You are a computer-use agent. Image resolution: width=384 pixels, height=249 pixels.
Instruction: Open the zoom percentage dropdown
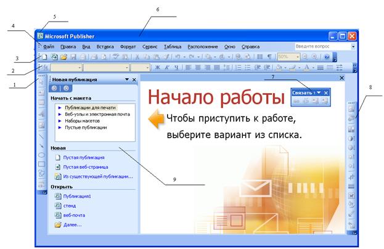[x=298, y=57]
